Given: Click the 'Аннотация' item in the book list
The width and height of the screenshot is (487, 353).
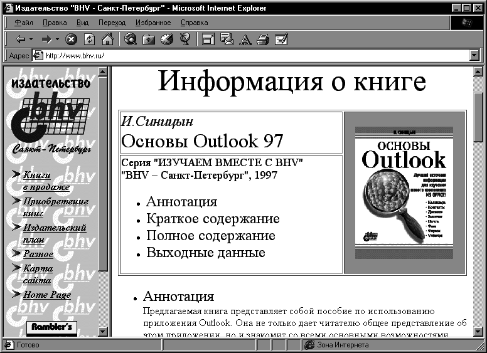Looking at the screenshot, I should pos(182,202).
